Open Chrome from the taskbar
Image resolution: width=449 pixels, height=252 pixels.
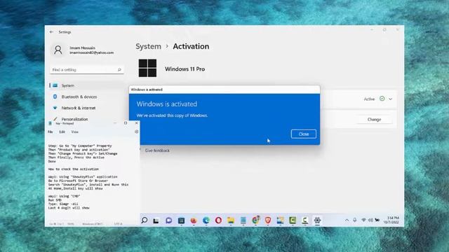tap(255, 220)
